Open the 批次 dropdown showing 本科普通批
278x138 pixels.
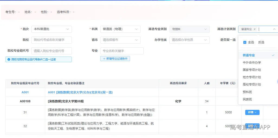(x=51, y=29)
